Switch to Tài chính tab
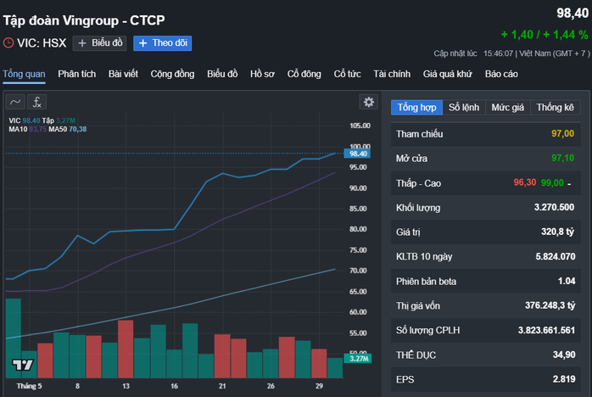 392,74
